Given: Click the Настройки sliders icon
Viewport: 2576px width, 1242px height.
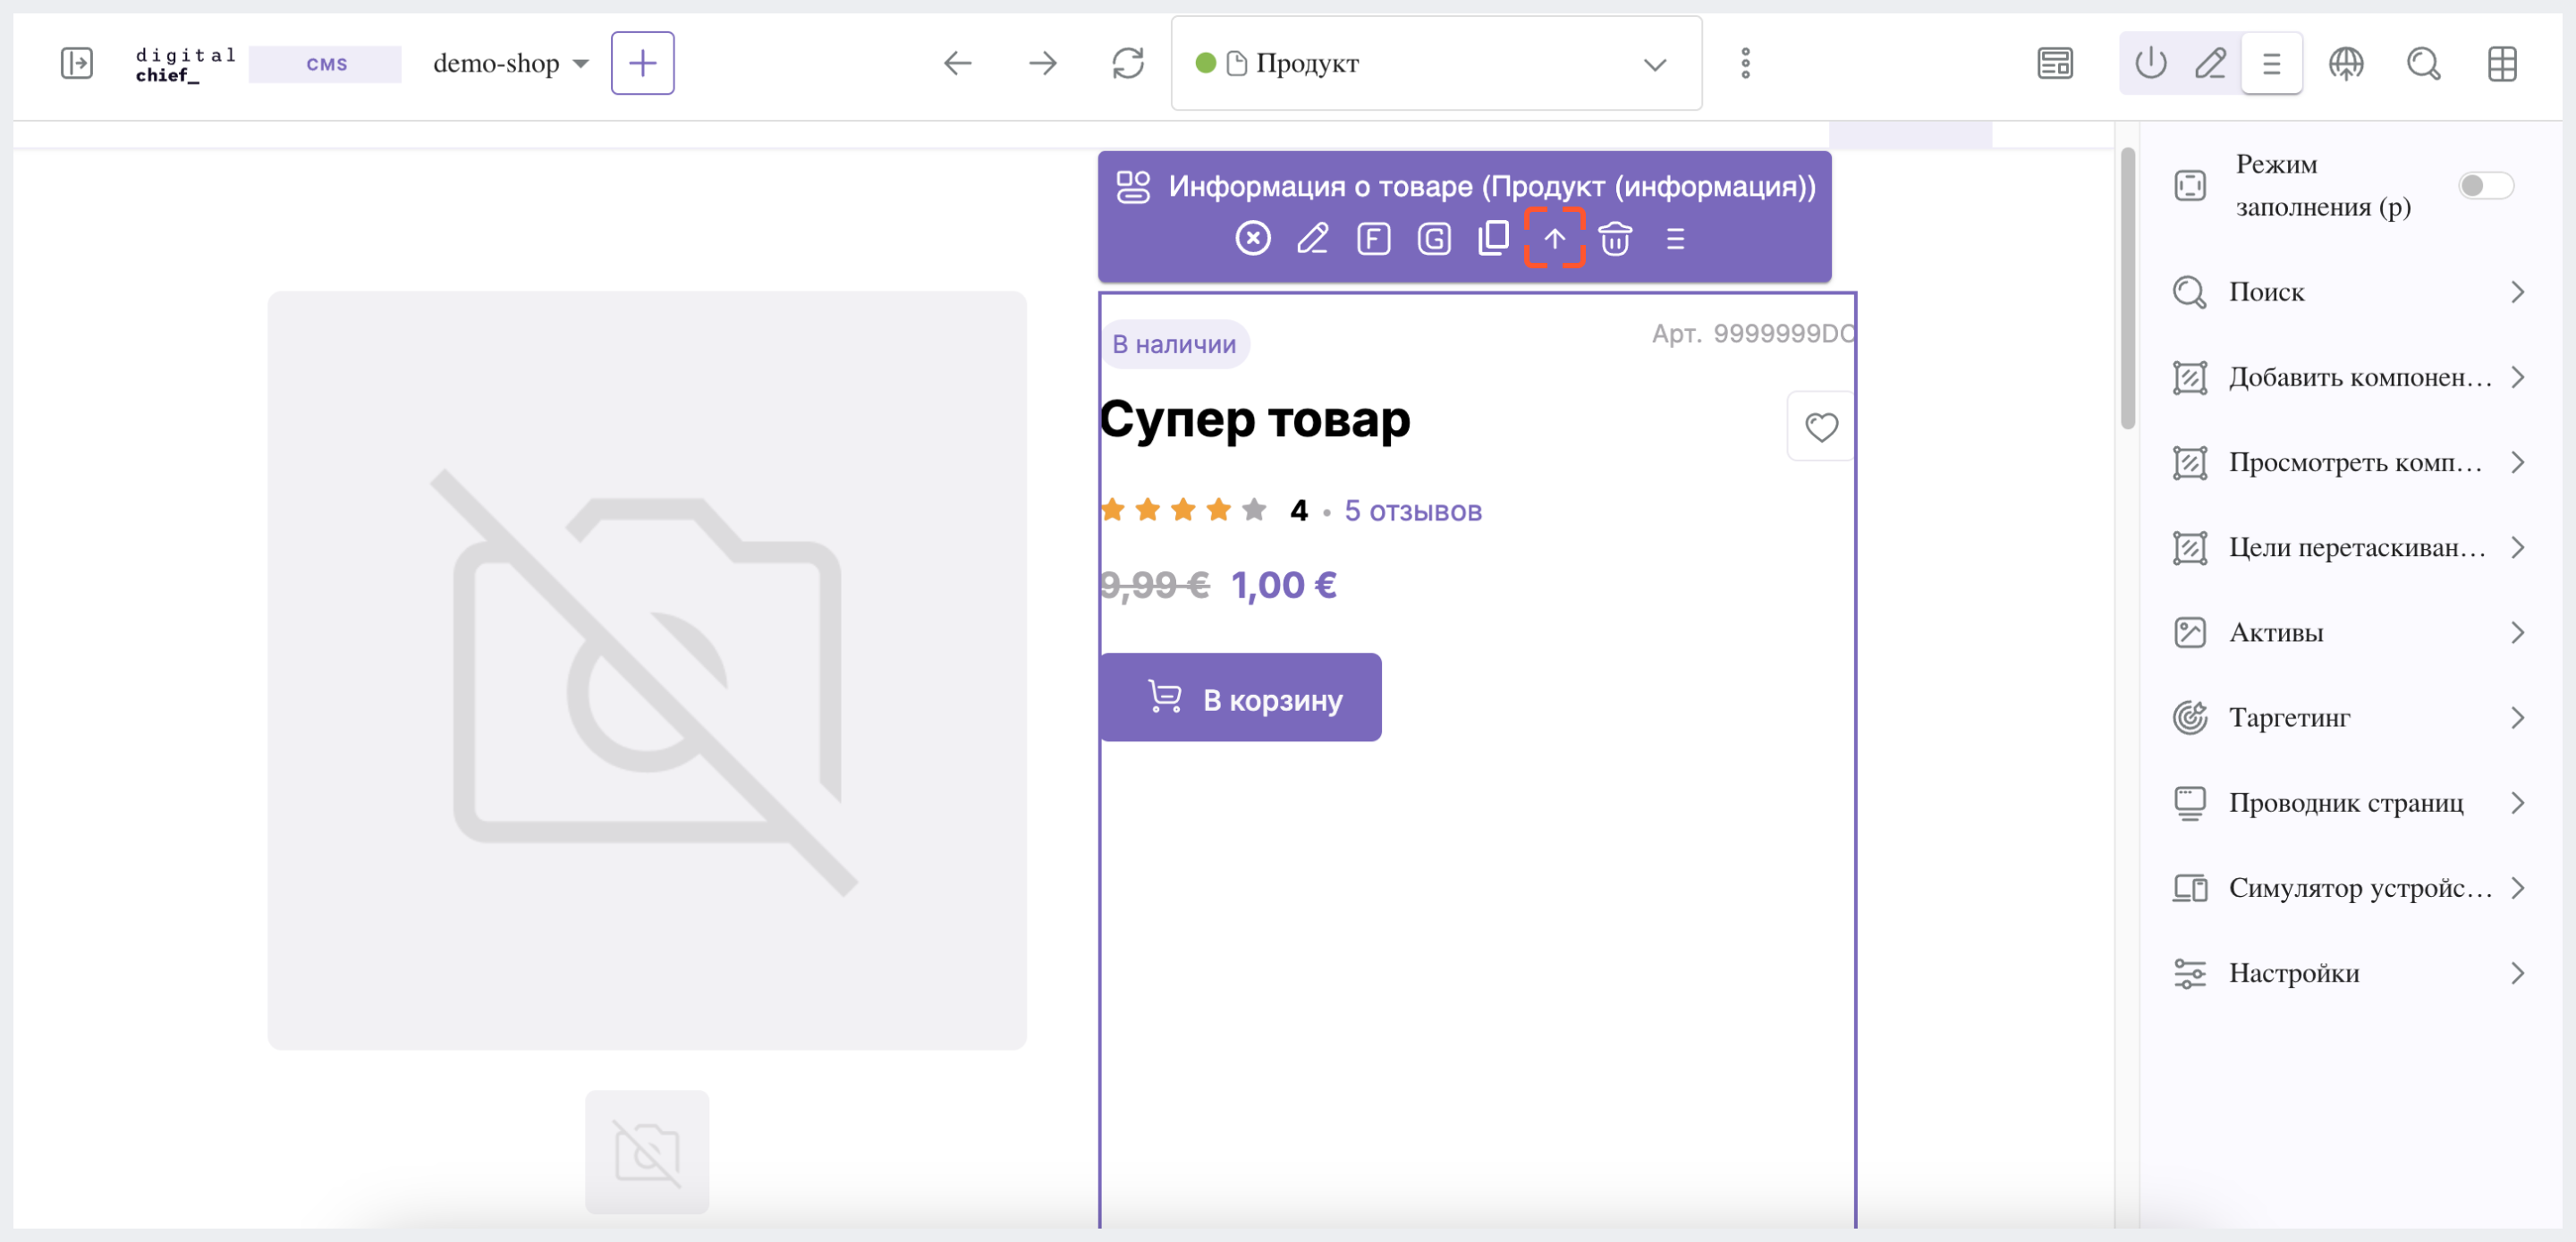Looking at the screenshot, I should coord(2188,972).
